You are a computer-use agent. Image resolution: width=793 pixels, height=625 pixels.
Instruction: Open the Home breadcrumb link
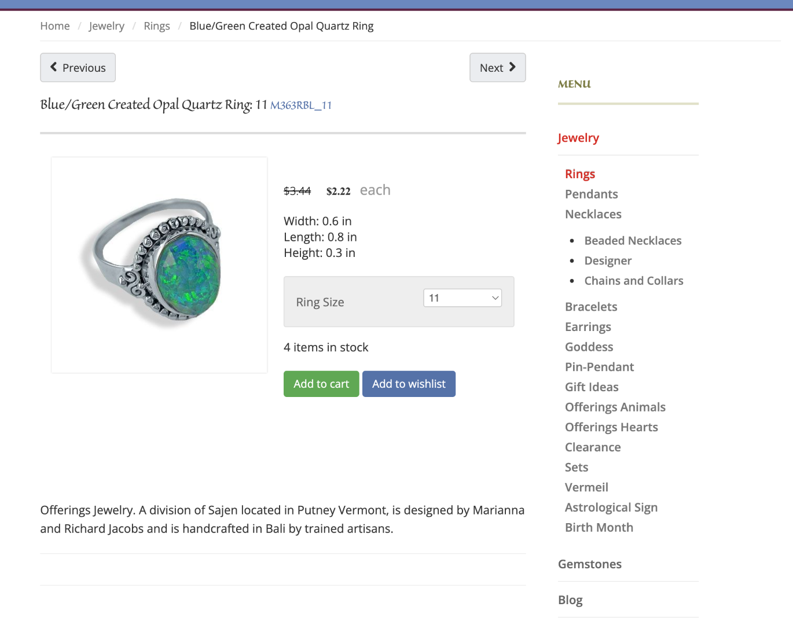click(x=55, y=26)
